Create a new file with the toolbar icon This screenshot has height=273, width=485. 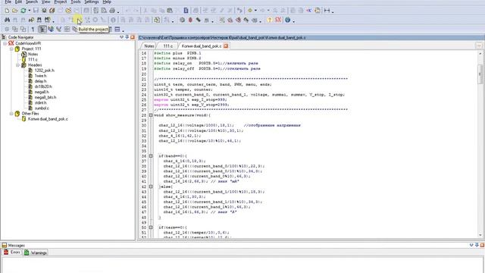(7, 11)
